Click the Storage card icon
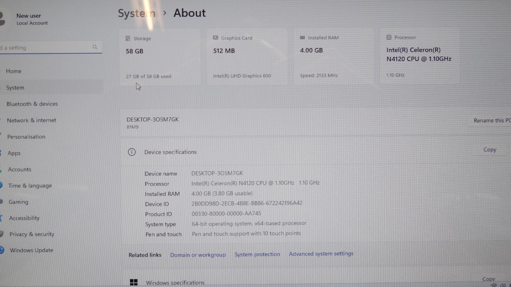511x287 pixels. 128,38
